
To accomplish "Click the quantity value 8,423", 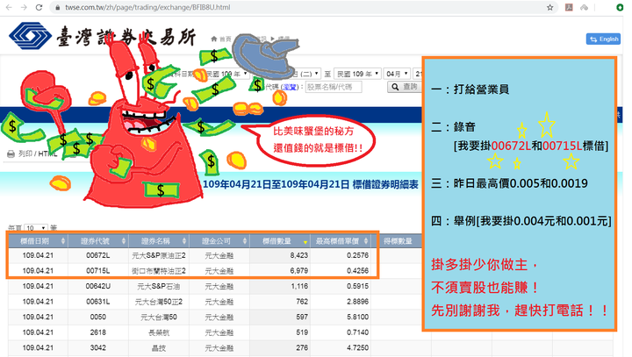I will pos(299,255).
